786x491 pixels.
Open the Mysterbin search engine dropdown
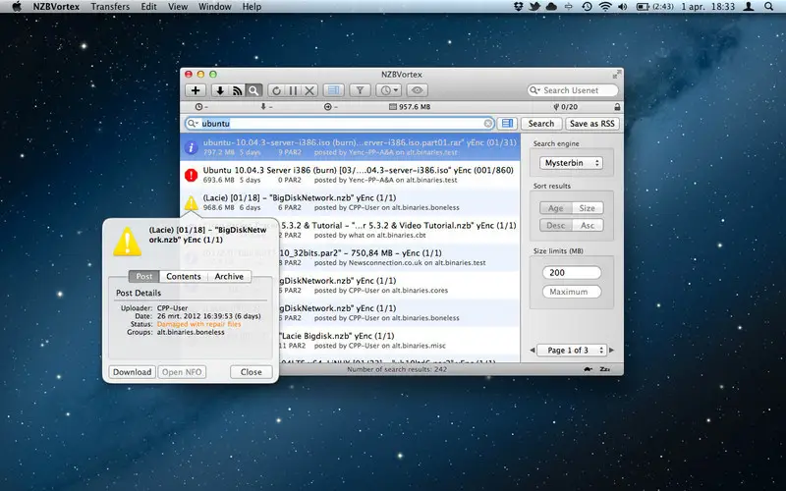[571, 163]
